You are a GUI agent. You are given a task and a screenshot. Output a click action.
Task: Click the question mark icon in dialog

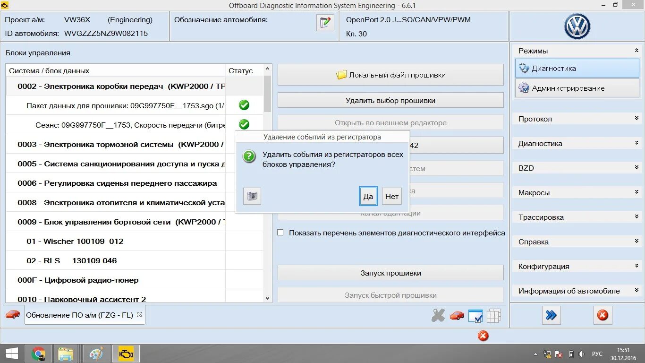point(249,156)
